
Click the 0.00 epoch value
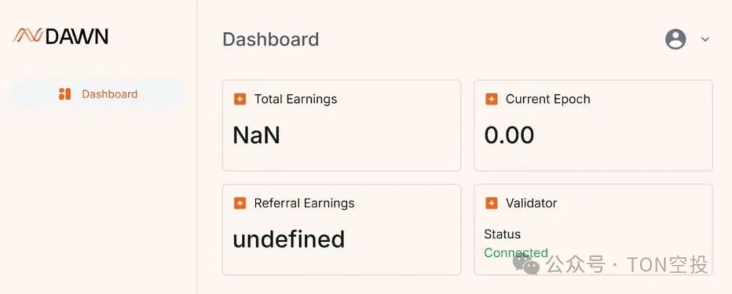click(x=509, y=135)
